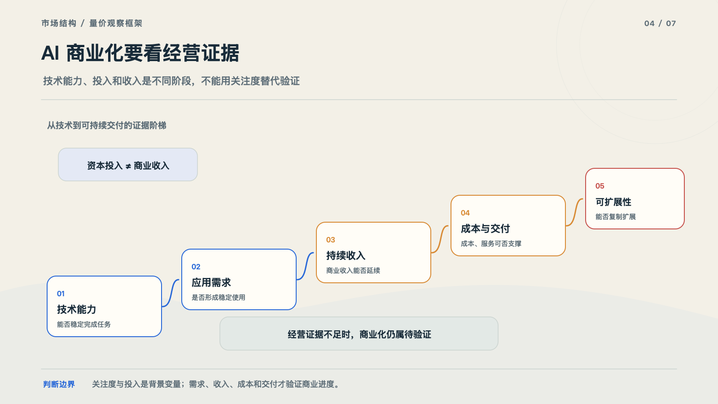
Task: Select subtitle starting '技术能力、投入和收入'
Action: tap(171, 81)
